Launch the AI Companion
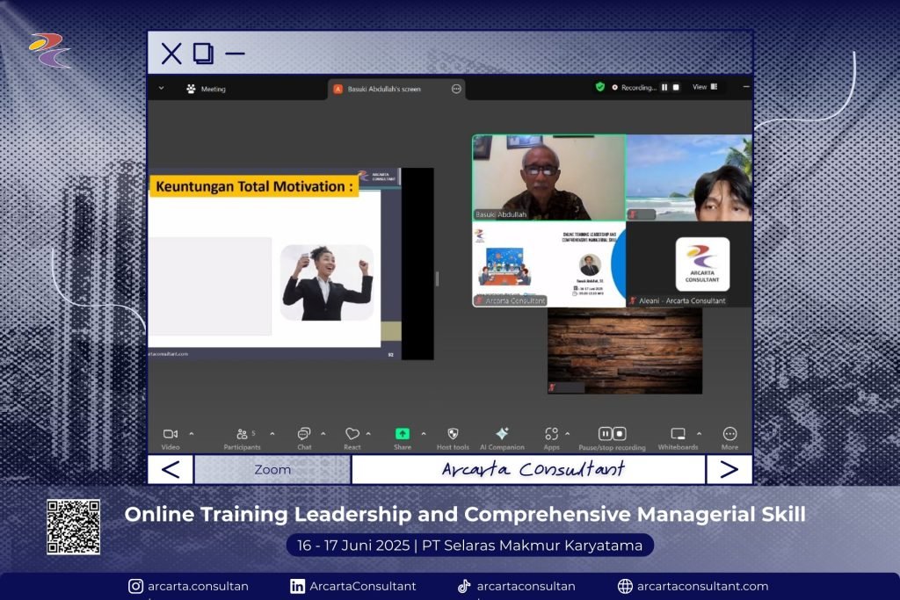The width and height of the screenshot is (900, 600). coord(502,434)
